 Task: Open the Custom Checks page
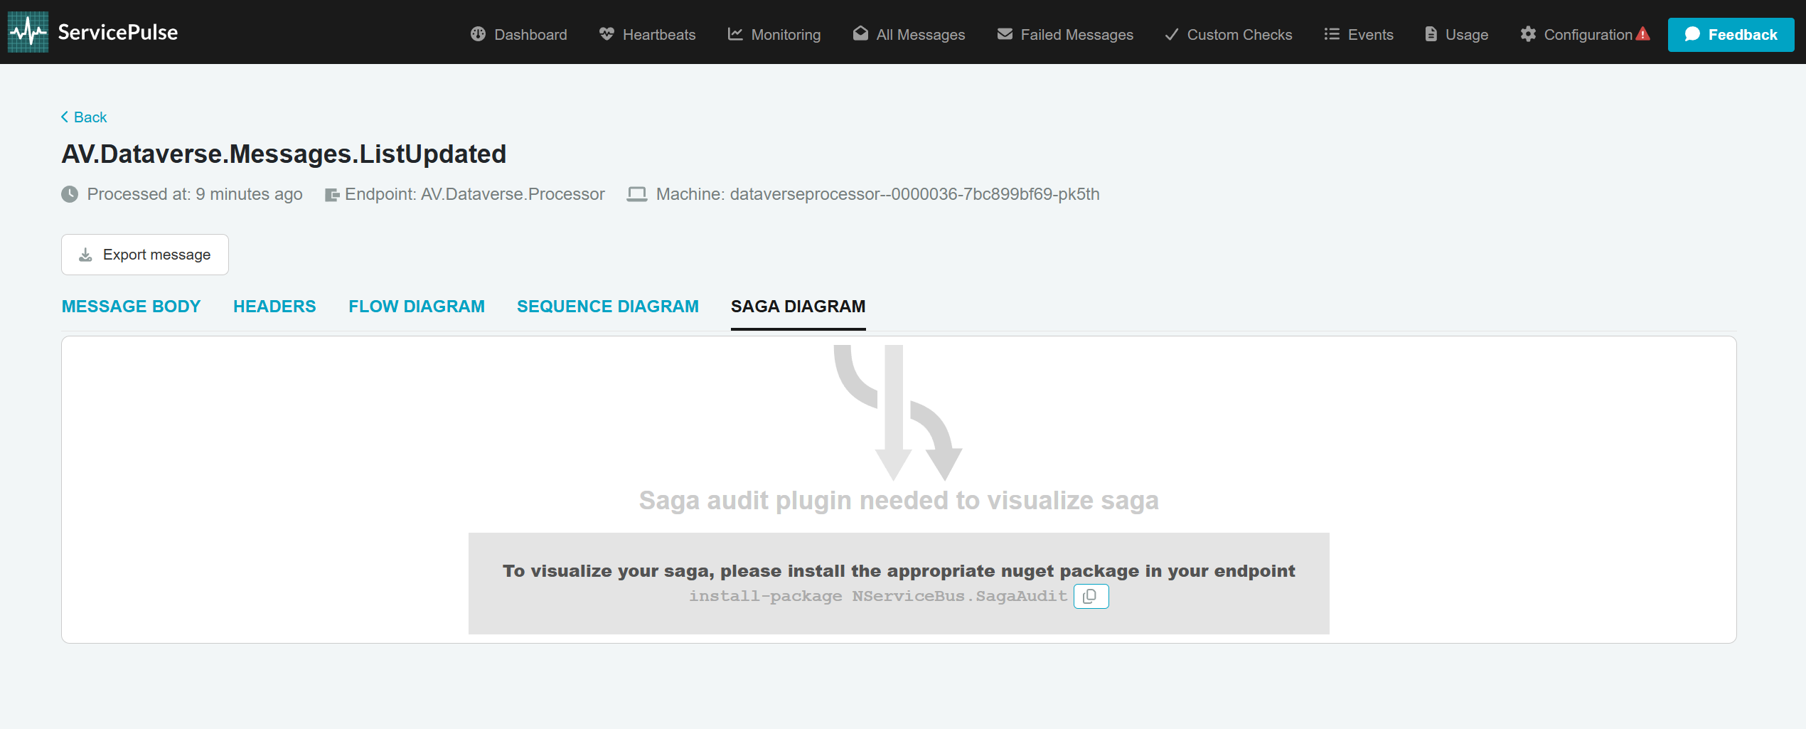point(1229,34)
